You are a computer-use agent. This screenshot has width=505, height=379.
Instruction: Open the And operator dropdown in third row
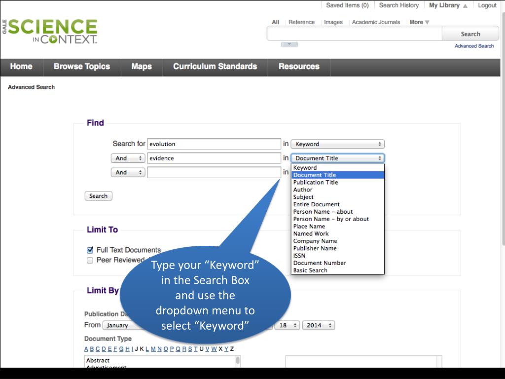(x=128, y=172)
